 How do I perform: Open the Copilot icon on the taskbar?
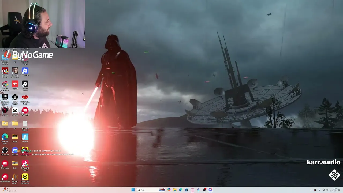pos(169,190)
